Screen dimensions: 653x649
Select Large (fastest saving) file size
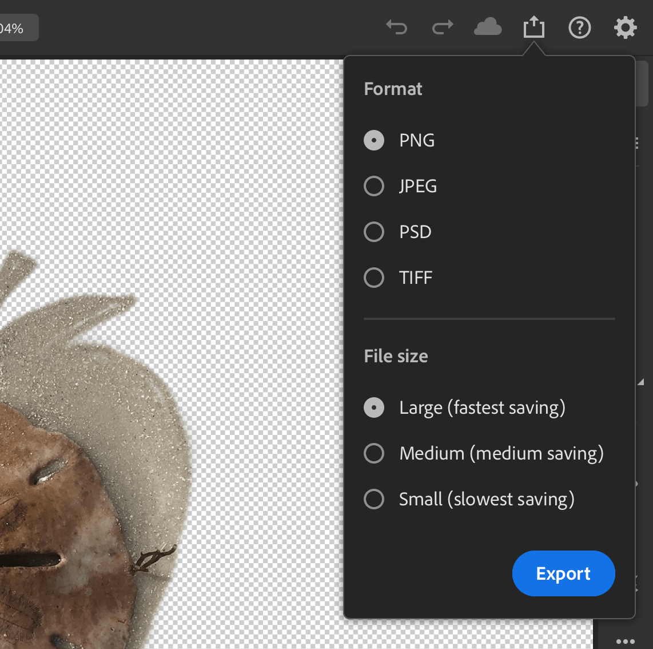point(374,407)
